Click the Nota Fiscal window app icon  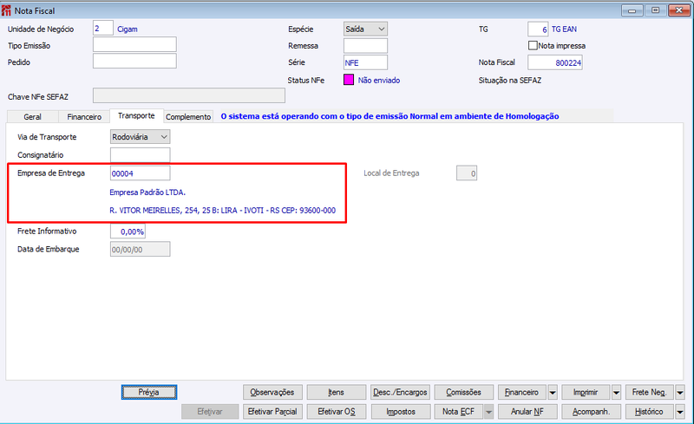click(6, 10)
